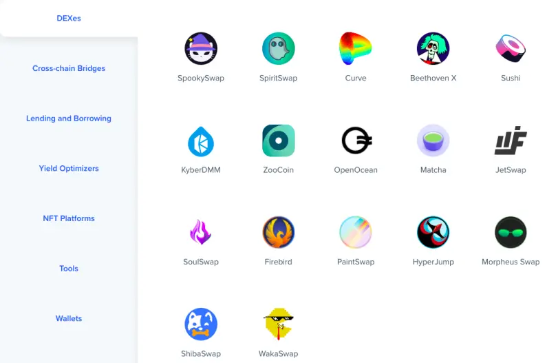Open the SoulSwap text label
Image resolution: width=547 pixels, height=363 pixels.
(201, 262)
